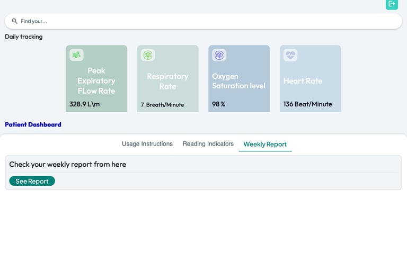407x271 pixels.
Task: Click the logout icon at top right
Action: 392,4
